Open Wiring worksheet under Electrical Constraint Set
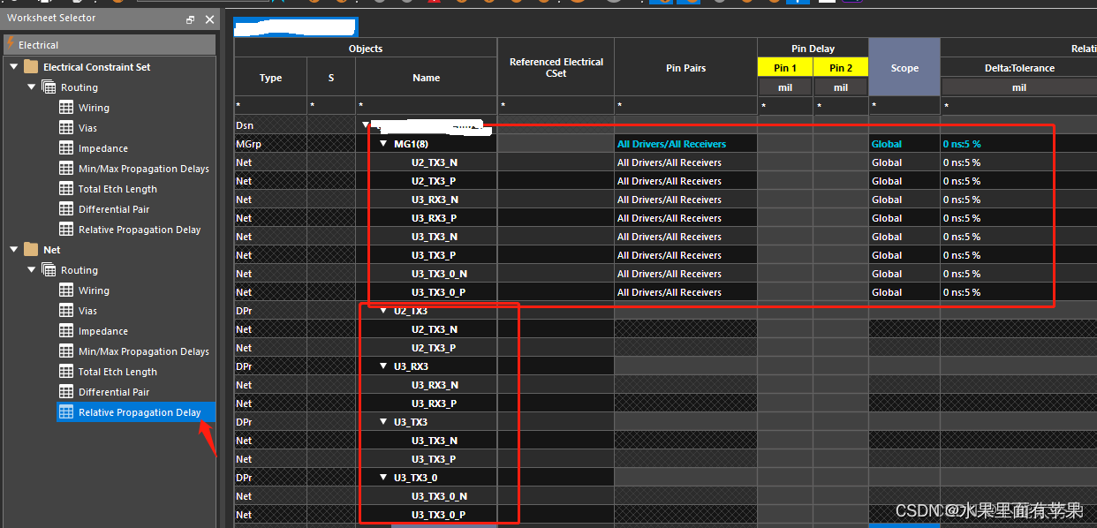The width and height of the screenshot is (1097, 528). pyautogui.click(x=94, y=108)
